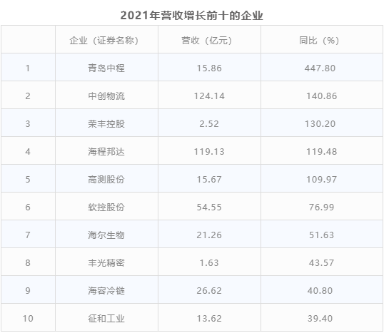Click the company name 软控股份

(106, 208)
